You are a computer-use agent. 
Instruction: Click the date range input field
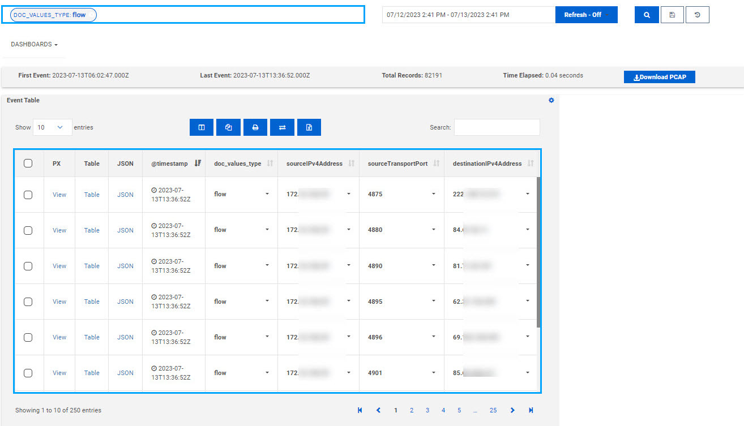[x=469, y=15]
